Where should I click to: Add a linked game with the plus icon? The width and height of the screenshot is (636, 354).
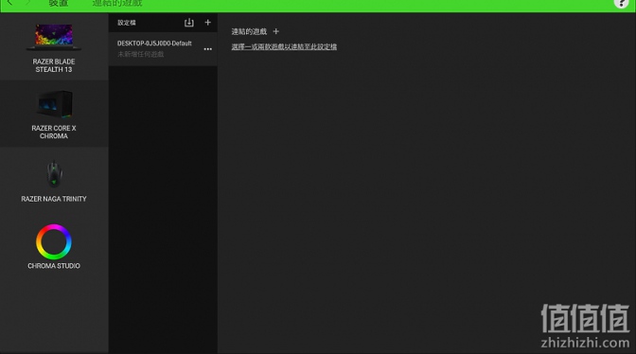tap(275, 31)
